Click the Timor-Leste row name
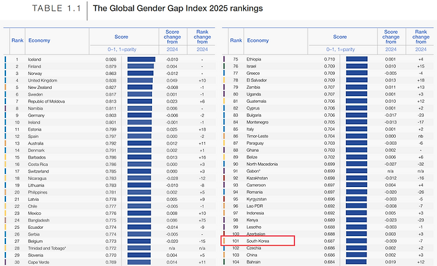Image resolution: width=437 pixels, height=266 pixels. [257, 136]
